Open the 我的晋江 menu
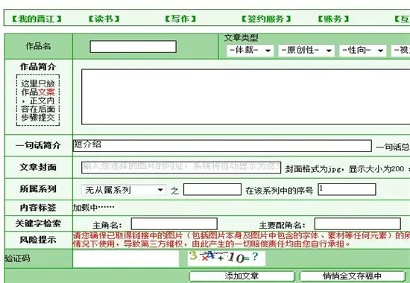The height and width of the screenshot is (283, 410). [37, 19]
